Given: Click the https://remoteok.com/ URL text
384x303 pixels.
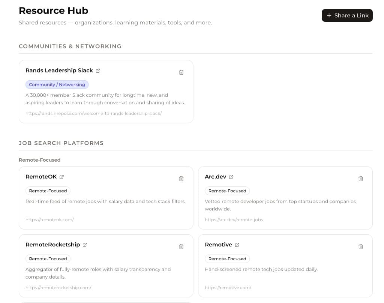Looking at the screenshot, I should [49, 219].
